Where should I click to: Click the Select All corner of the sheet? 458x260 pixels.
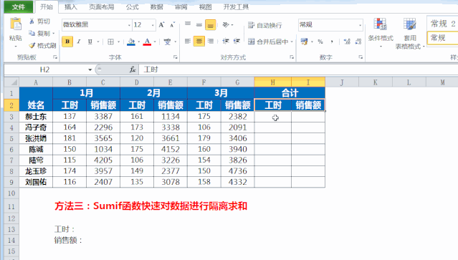[11, 82]
